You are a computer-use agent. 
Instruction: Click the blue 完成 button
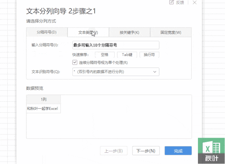tap(178, 151)
